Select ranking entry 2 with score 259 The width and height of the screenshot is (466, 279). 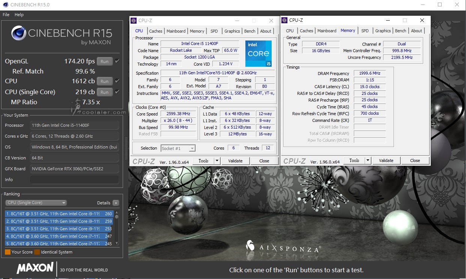59,221
